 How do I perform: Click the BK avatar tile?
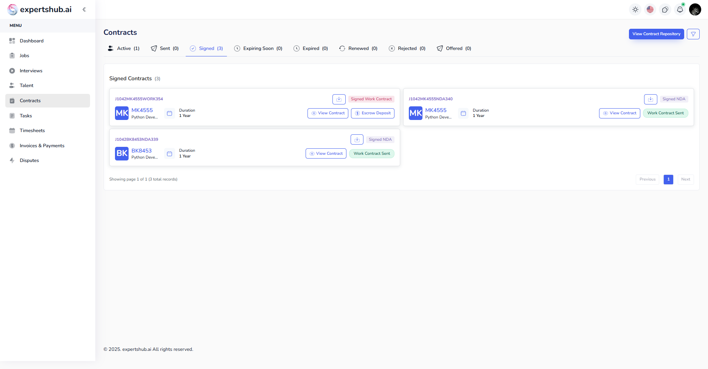[x=122, y=153]
